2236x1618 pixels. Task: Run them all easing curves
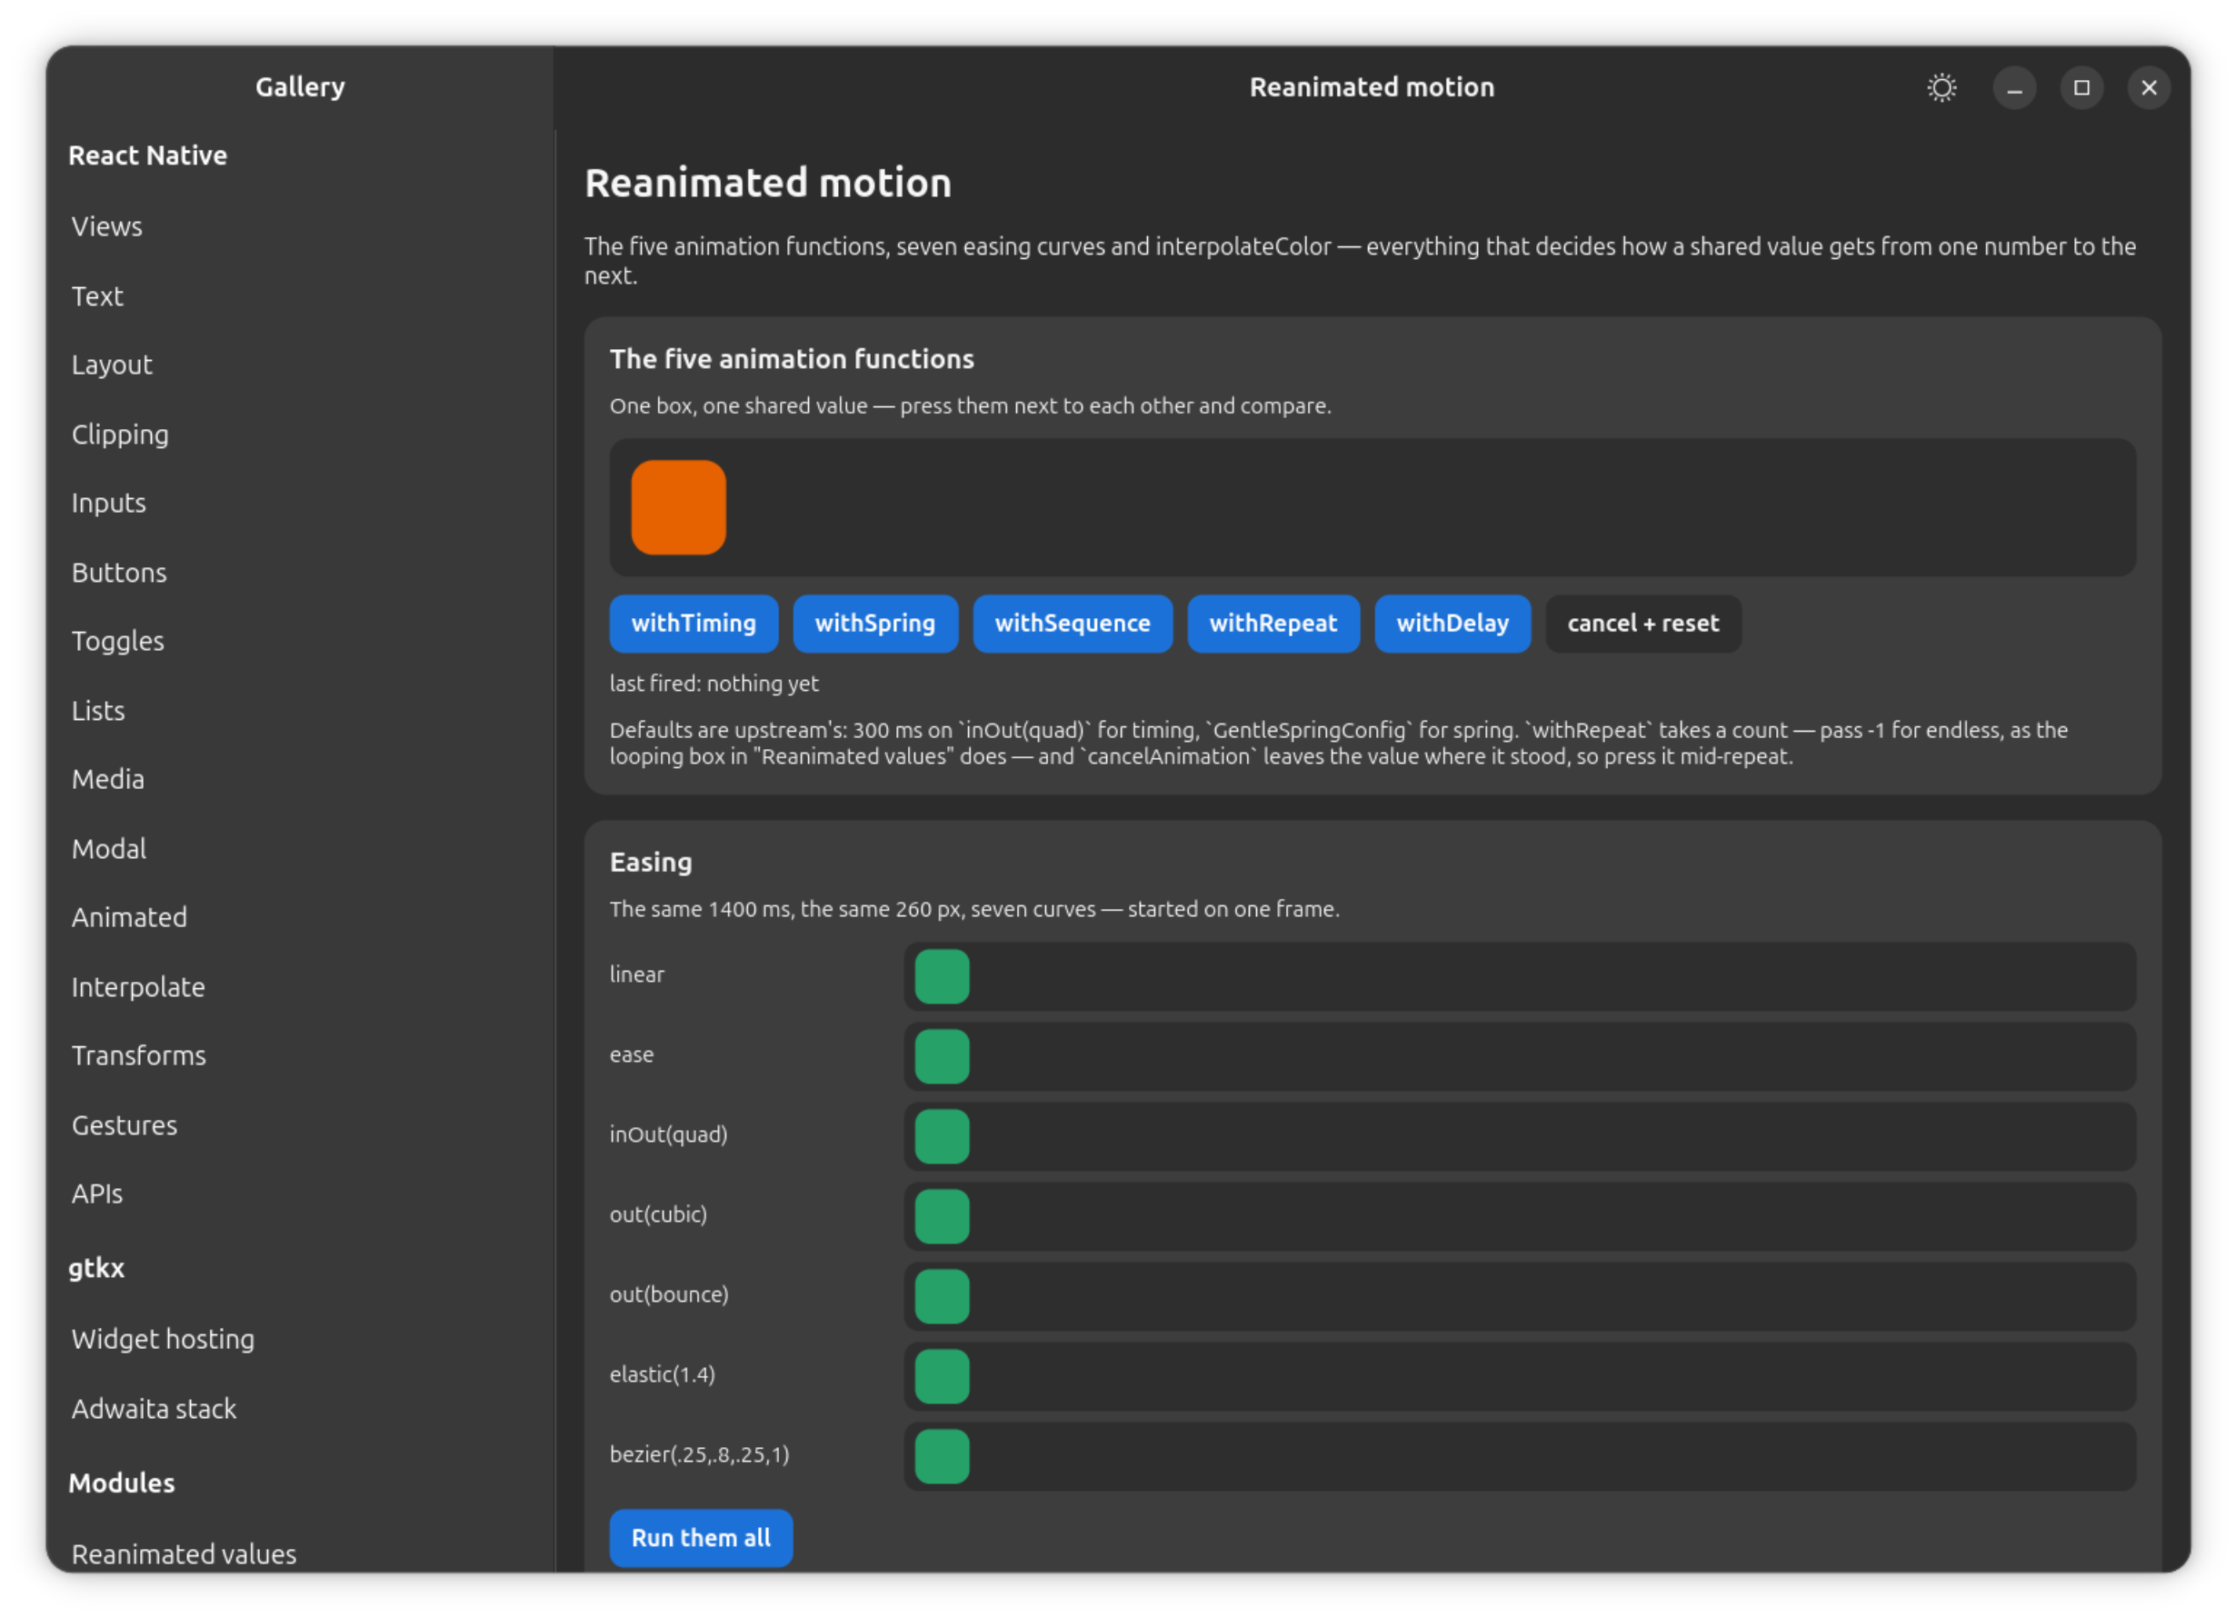point(701,1537)
